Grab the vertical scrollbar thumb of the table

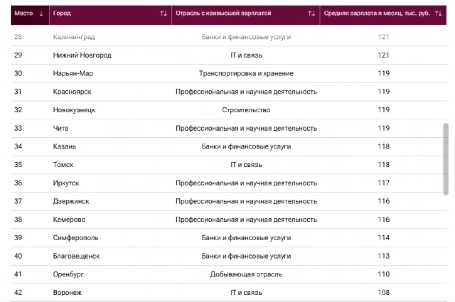tap(446, 159)
